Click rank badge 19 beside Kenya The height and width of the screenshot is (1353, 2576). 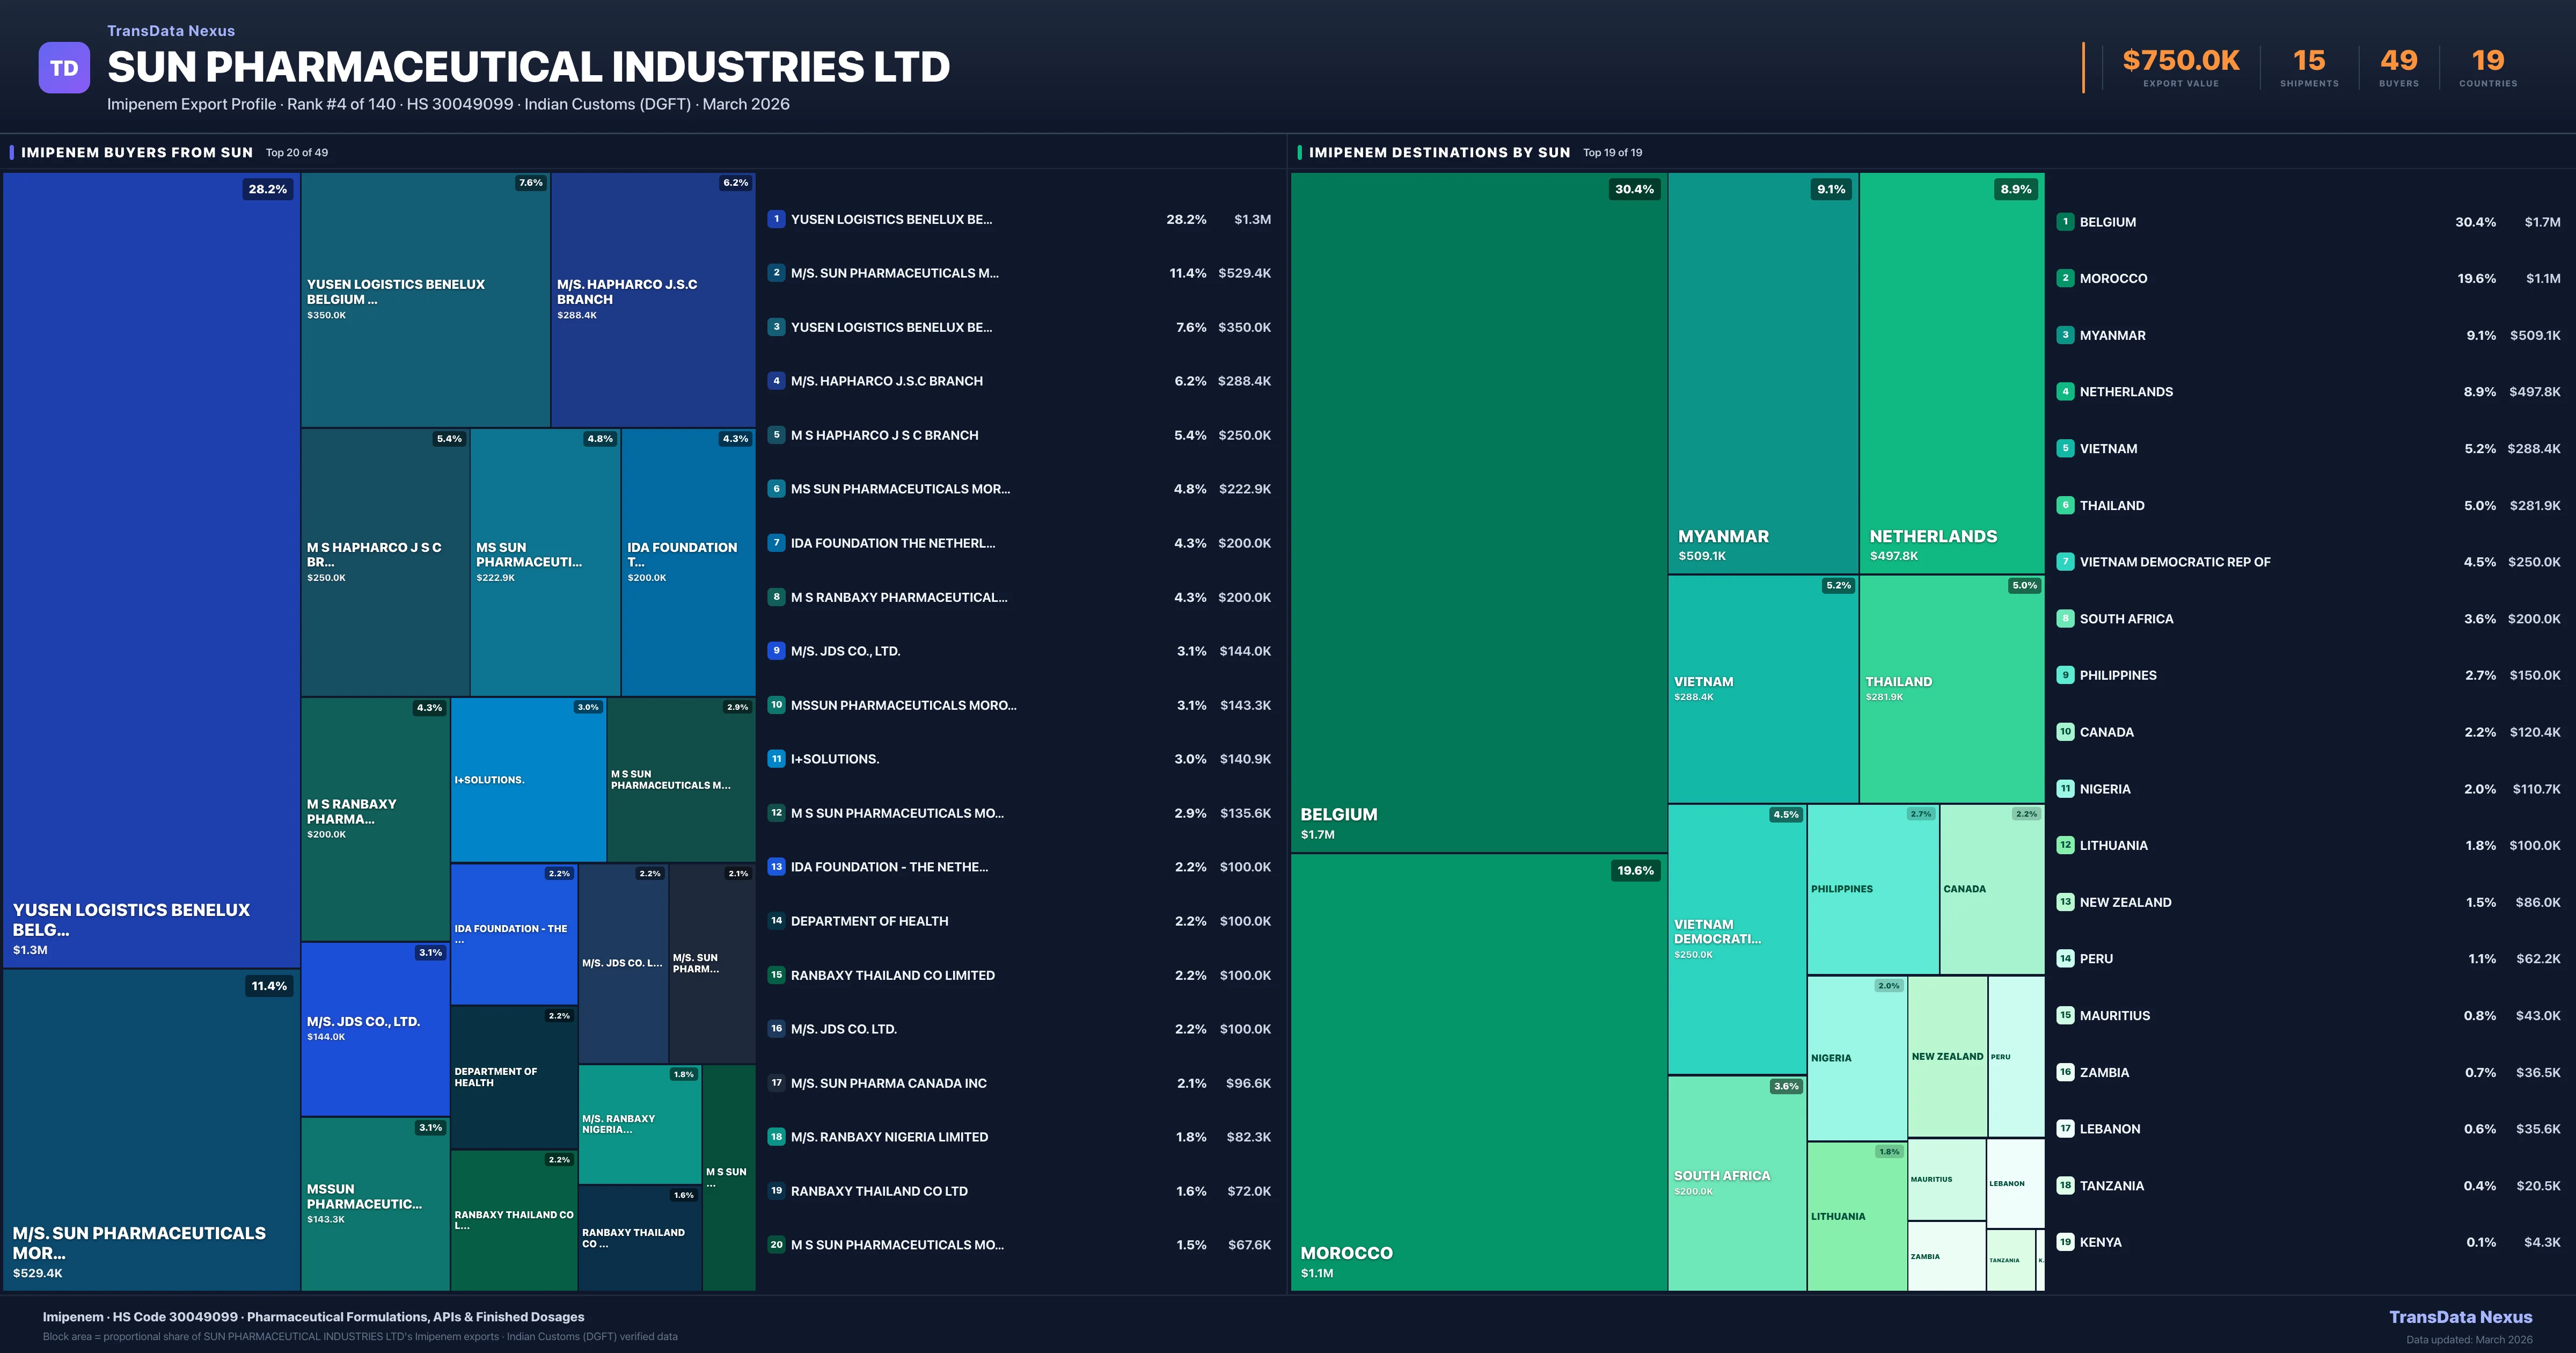click(2065, 1242)
